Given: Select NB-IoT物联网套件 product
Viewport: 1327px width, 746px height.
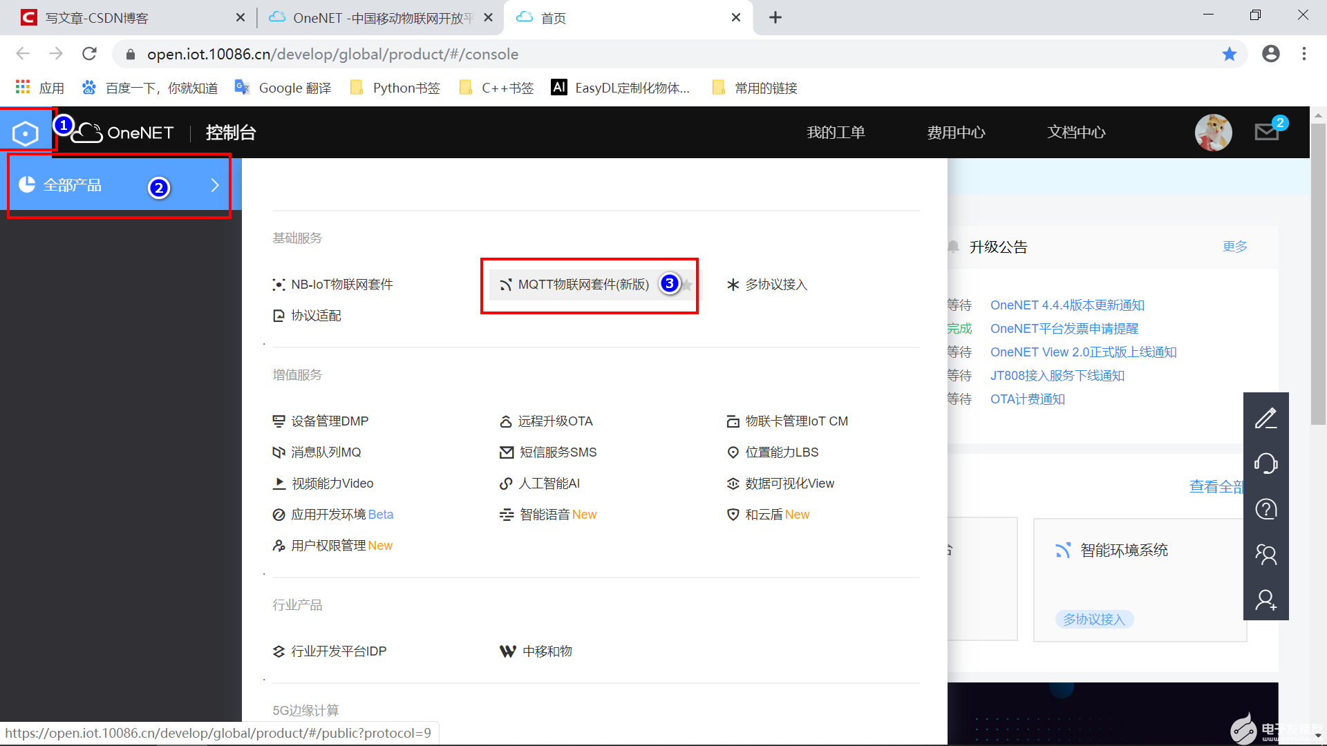Looking at the screenshot, I should pos(341,285).
